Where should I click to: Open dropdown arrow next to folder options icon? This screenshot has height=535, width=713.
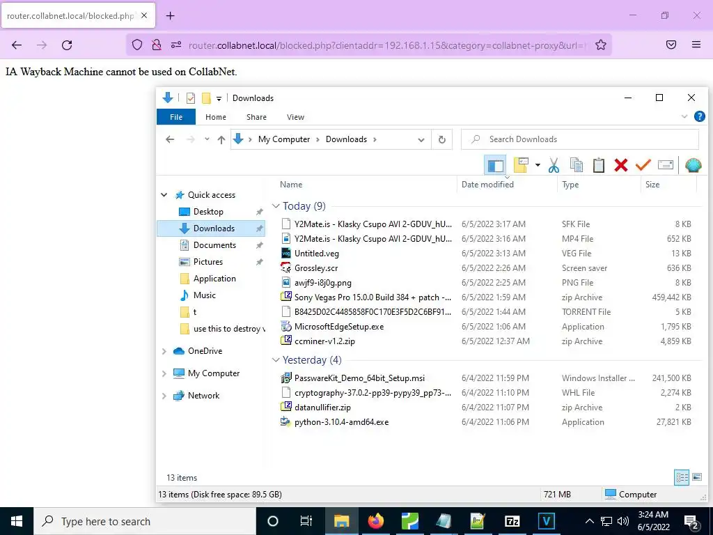(x=538, y=165)
